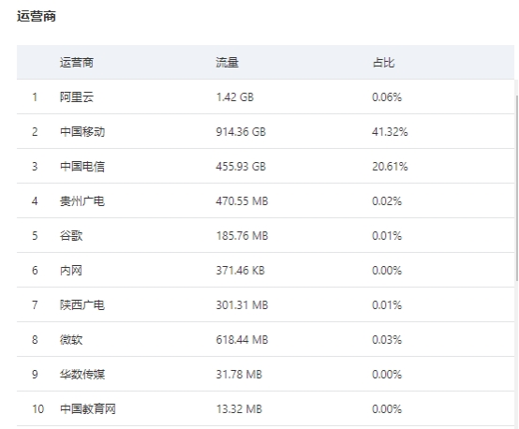Click the 贵州广电 operator name
Image resolution: width=519 pixels, height=429 pixels.
82,201
